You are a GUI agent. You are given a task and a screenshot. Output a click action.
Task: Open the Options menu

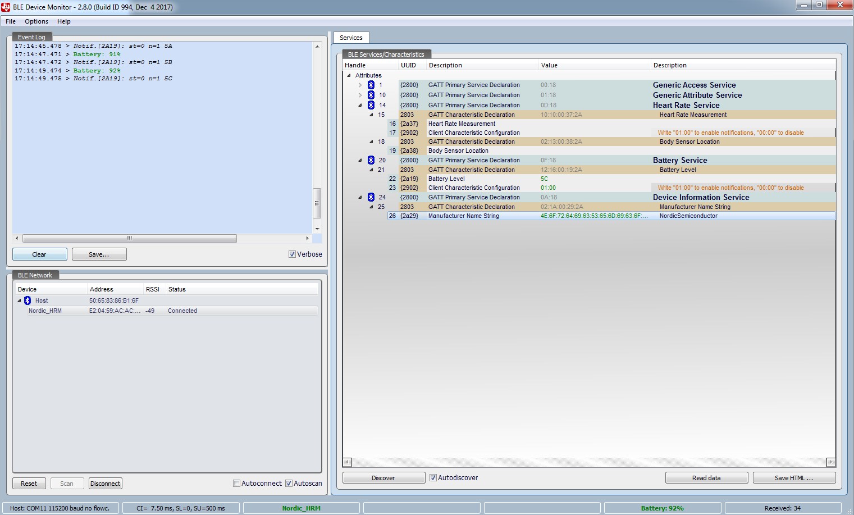pos(36,21)
